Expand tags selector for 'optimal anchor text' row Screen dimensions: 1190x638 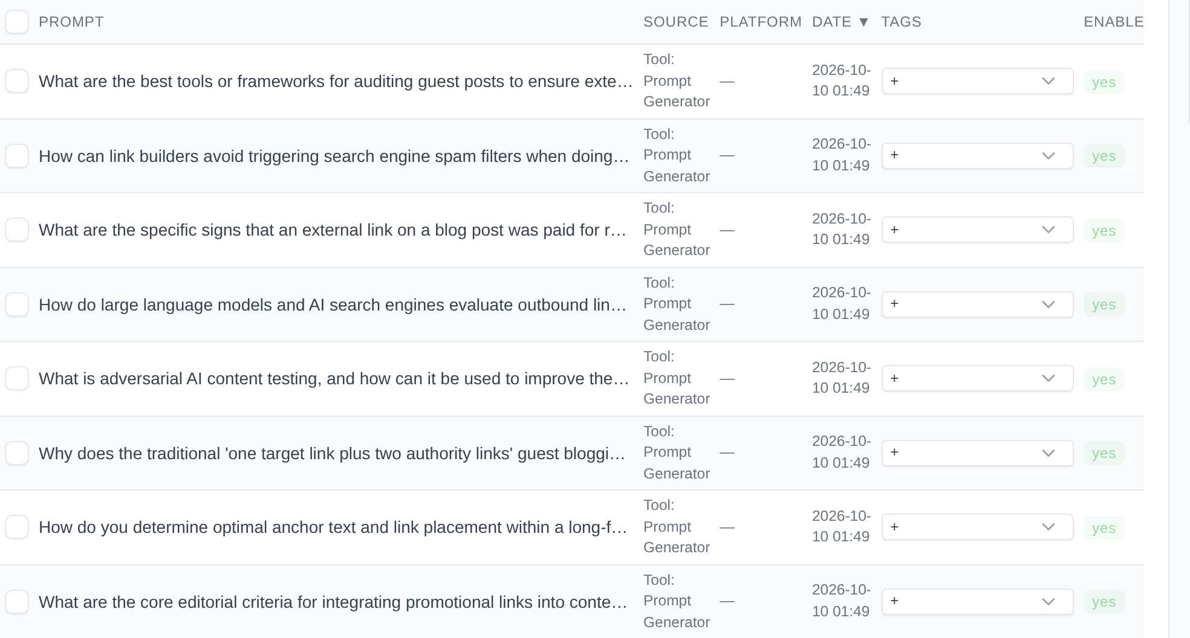pos(977,527)
